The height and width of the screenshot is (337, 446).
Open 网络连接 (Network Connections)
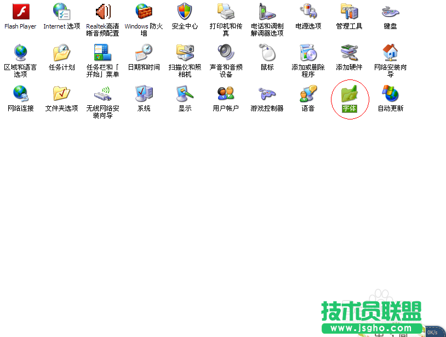pos(20,93)
